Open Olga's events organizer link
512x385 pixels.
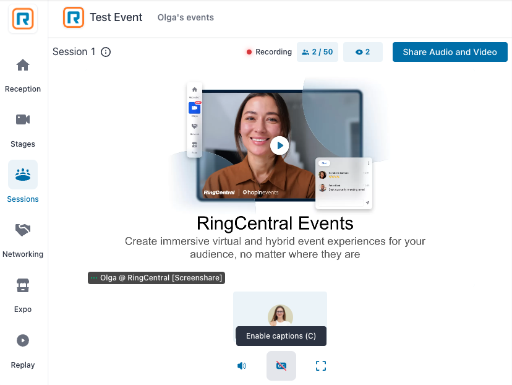186,17
